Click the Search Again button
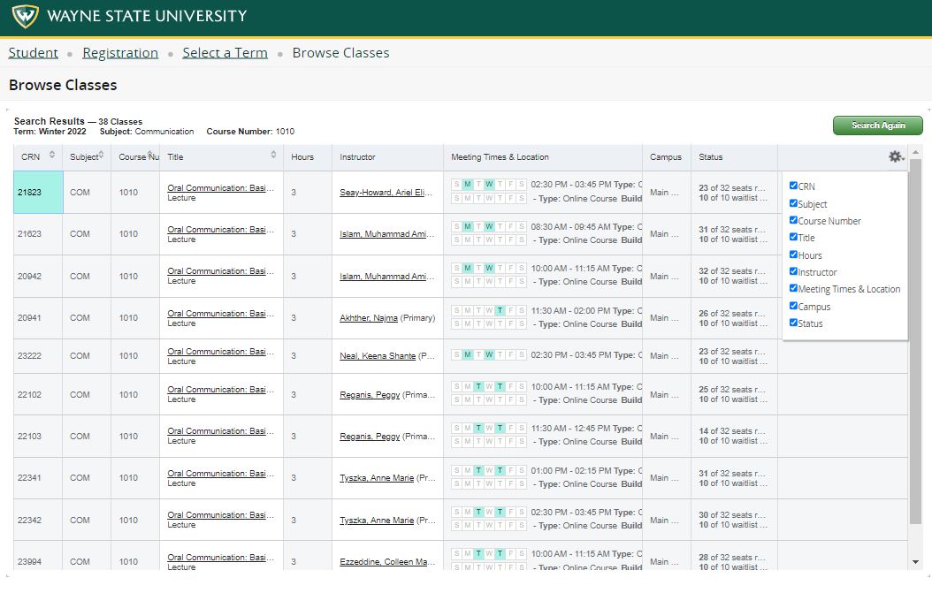The height and width of the screenshot is (593, 932). coord(878,125)
